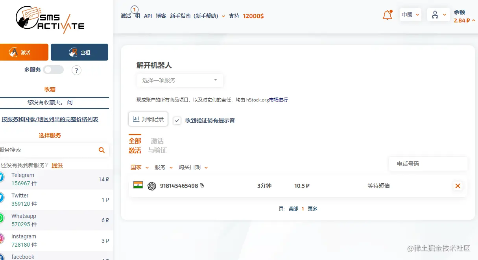Toggle 收到验证码有提示音 checkbox

pos(177,120)
